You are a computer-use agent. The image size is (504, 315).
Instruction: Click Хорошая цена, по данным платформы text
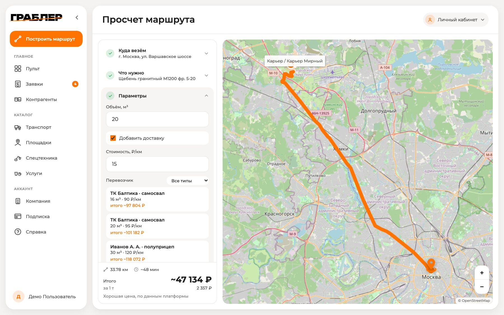(146, 296)
